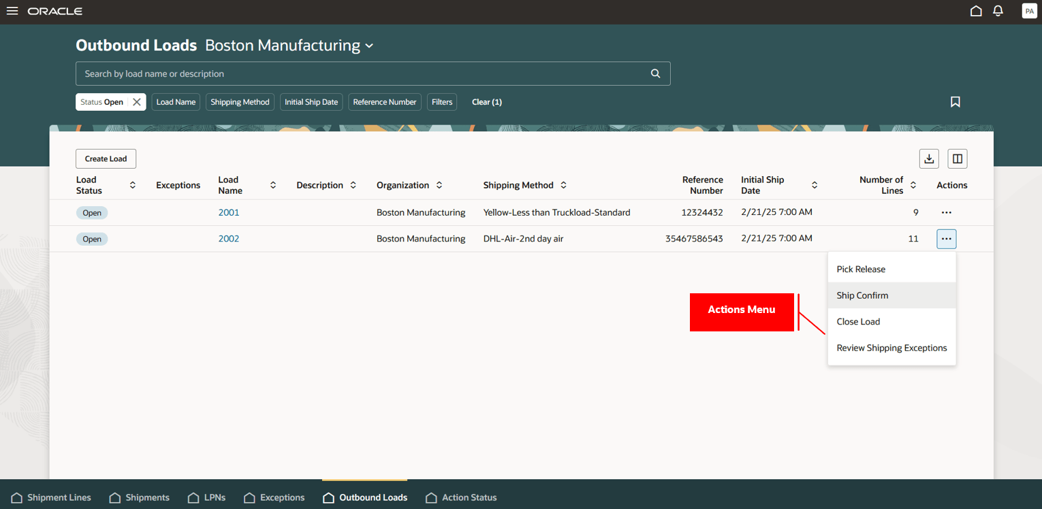Select Ship Confirm from actions menu

pyautogui.click(x=862, y=295)
